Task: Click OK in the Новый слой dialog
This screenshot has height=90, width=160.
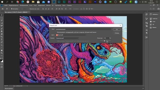Action: pos(117,29)
